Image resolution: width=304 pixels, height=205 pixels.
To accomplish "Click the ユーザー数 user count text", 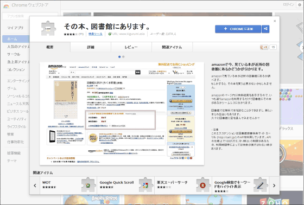I will 163,34.
